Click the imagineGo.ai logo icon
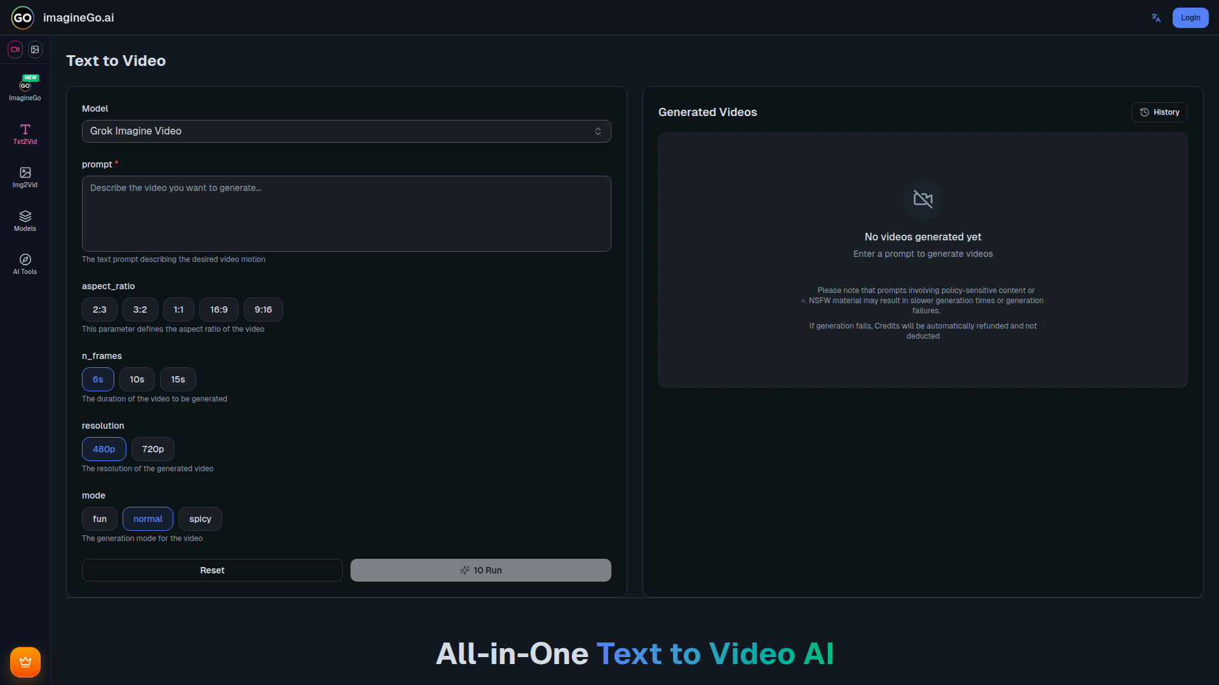1219x685 pixels. pos(23,18)
